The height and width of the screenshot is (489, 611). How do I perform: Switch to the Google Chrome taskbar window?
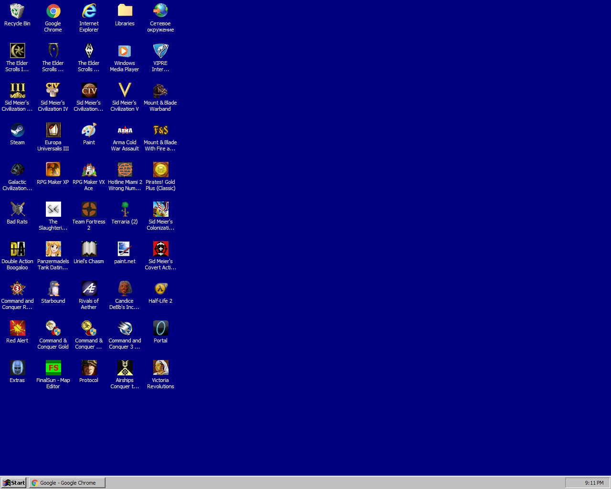coord(67,483)
